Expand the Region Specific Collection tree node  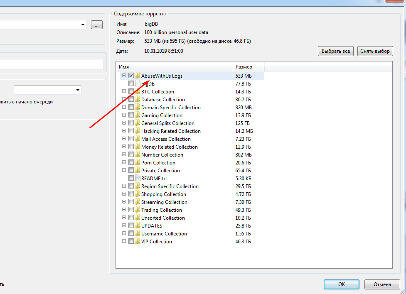(x=124, y=186)
